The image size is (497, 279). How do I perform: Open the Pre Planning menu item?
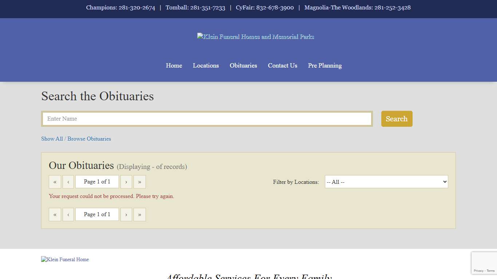tap(325, 66)
